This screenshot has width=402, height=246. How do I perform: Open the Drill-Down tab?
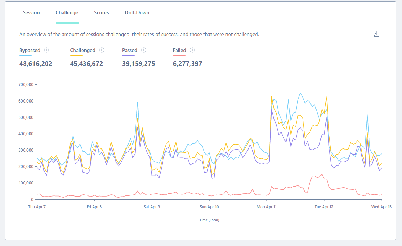(137, 12)
